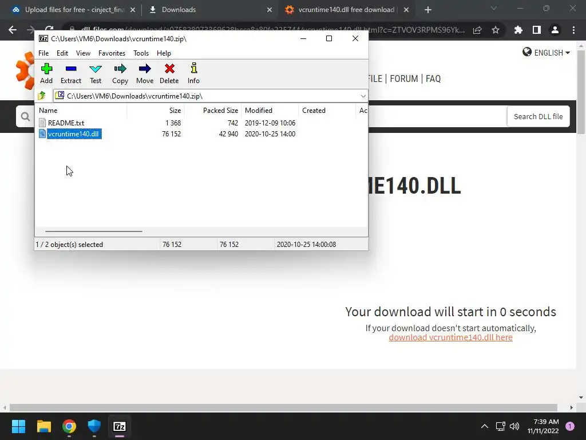The width and height of the screenshot is (586, 440).
Task: Click the vcruntime140.dll file icon
Action: (x=42, y=133)
